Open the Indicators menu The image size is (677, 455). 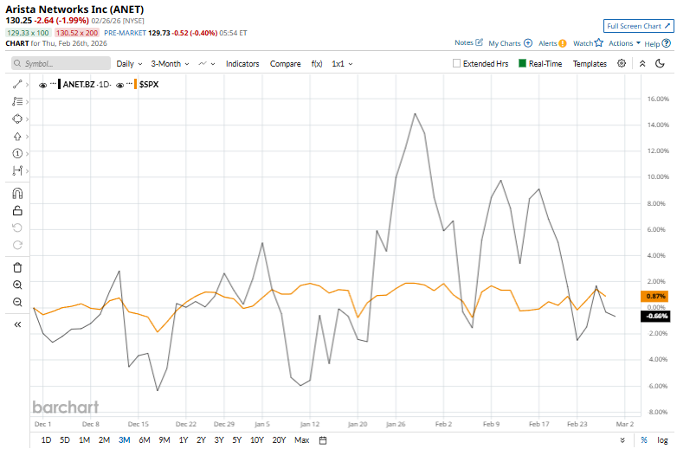point(242,63)
